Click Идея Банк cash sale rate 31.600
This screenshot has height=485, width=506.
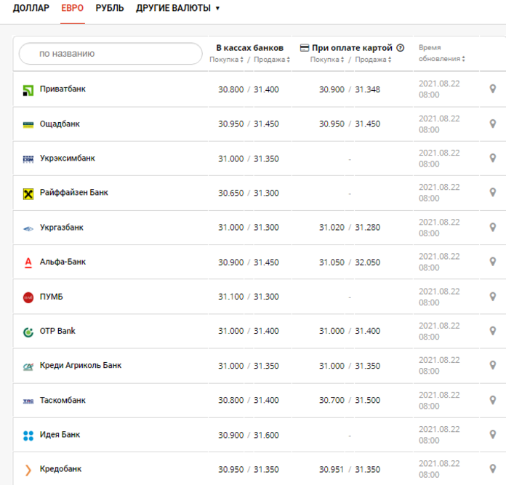[x=266, y=435]
